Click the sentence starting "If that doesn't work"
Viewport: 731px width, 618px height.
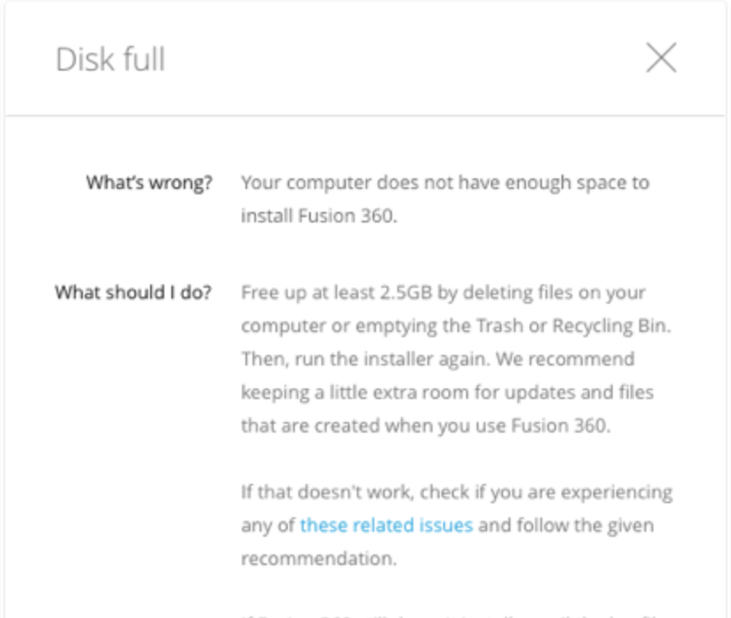(x=456, y=491)
